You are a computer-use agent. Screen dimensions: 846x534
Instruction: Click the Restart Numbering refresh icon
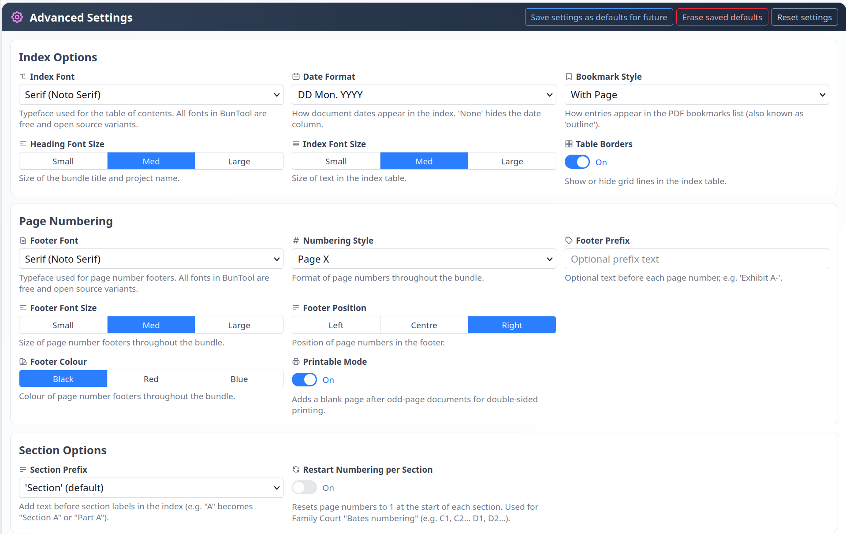click(x=296, y=470)
